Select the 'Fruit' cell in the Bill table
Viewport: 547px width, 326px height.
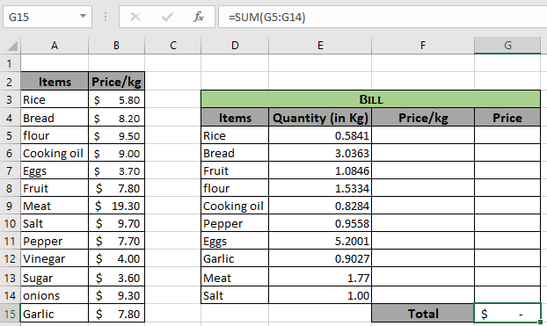(235, 170)
